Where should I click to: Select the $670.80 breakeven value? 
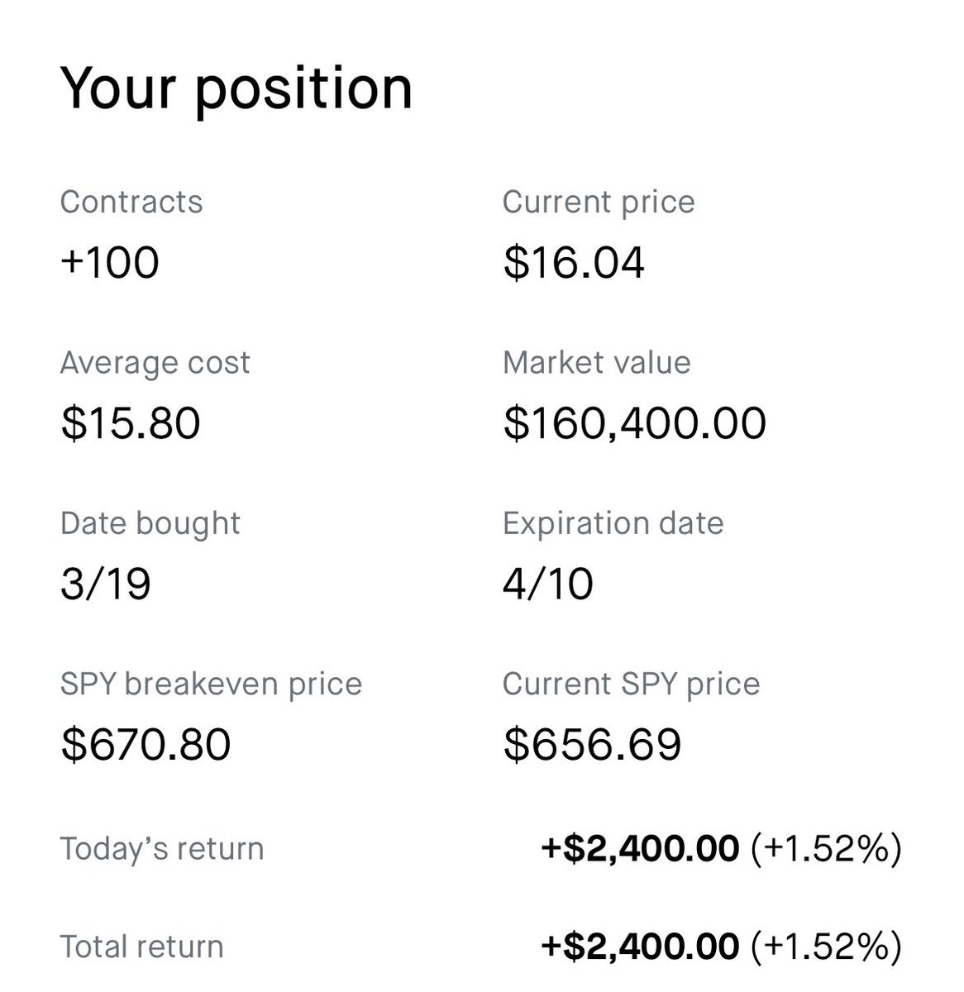pyautogui.click(x=146, y=744)
